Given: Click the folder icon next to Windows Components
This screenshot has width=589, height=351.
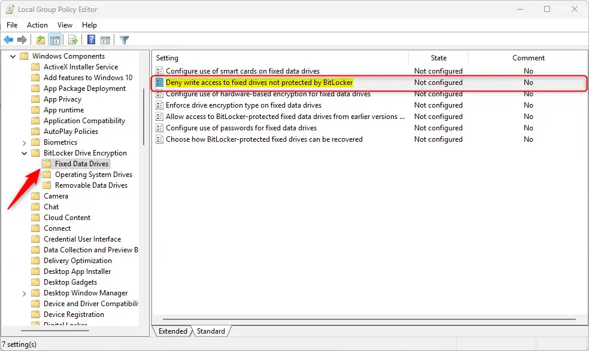Looking at the screenshot, I should pos(24,56).
